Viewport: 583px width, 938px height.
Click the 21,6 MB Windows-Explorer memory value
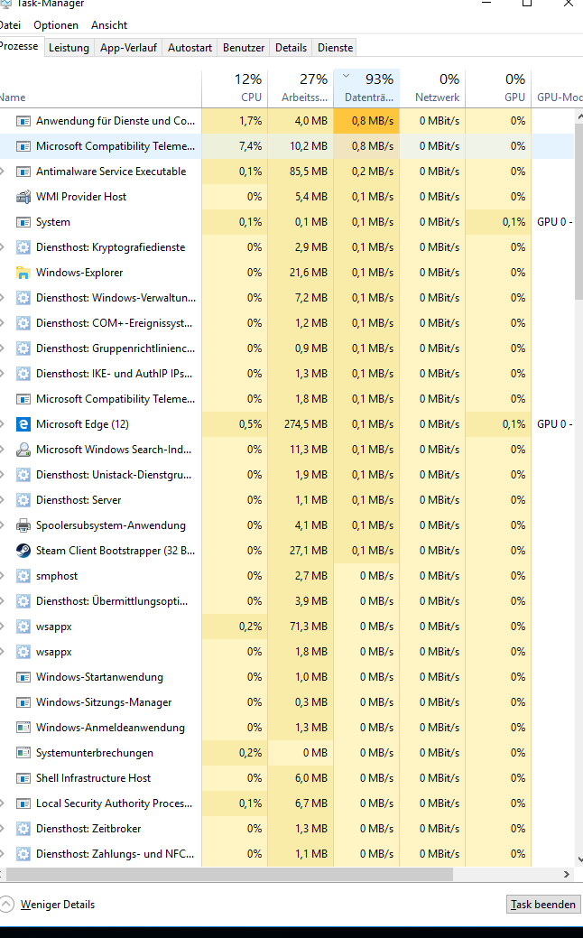[x=309, y=273]
